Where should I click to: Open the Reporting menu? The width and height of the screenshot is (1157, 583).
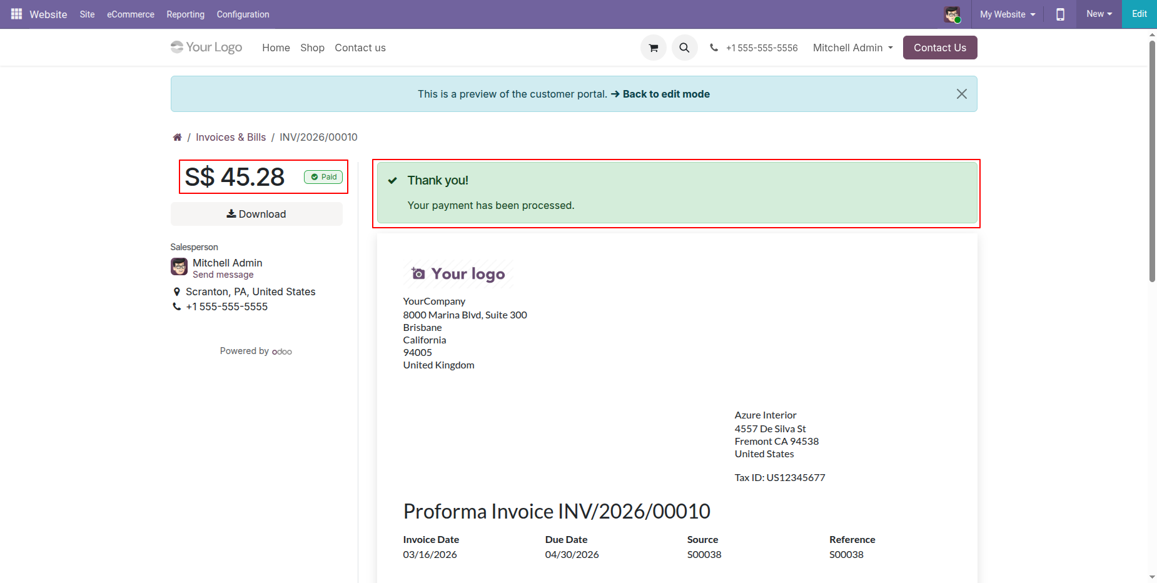(x=185, y=14)
